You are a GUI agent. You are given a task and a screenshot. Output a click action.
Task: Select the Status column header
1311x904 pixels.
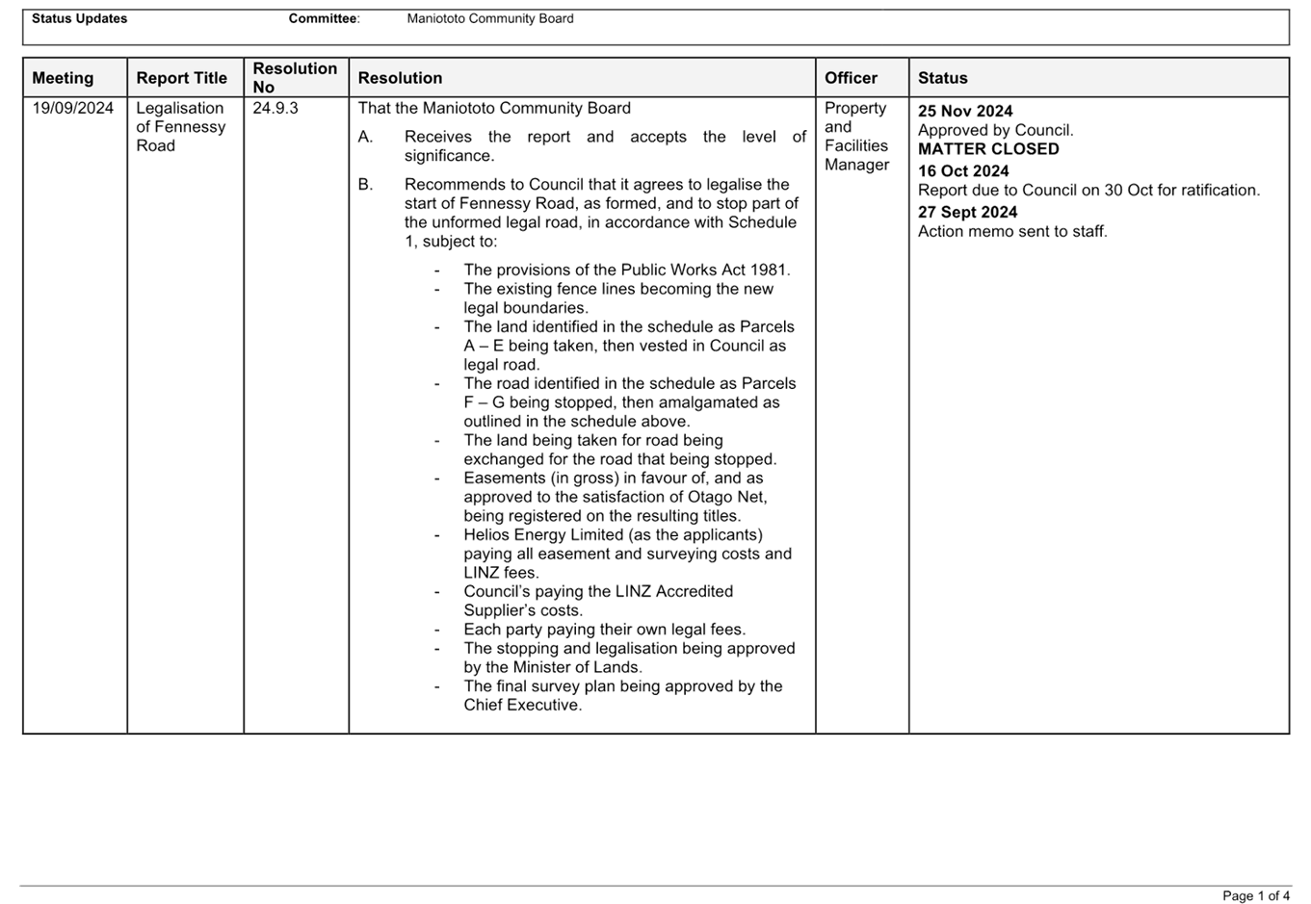coord(942,78)
